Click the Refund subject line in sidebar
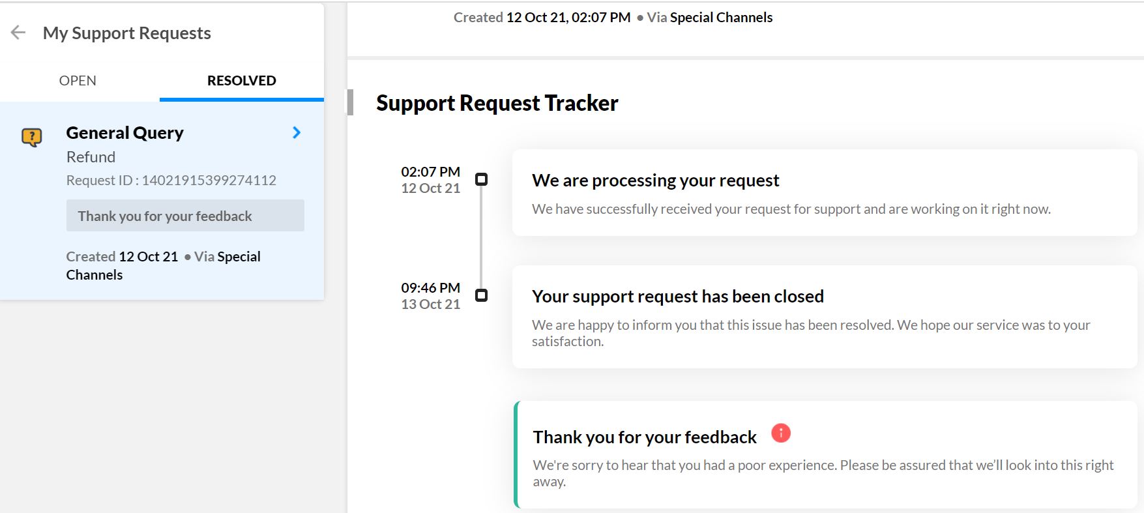The height and width of the screenshot is (513, 1144). coord(91,157)
